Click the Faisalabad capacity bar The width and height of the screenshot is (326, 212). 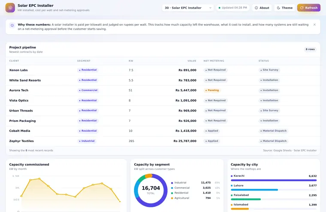coord(246,199)
